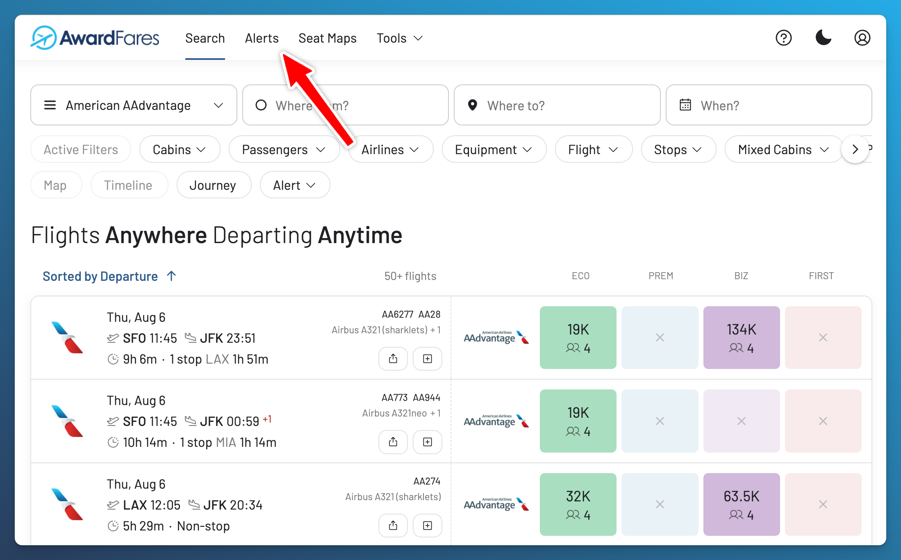Click add icon for AA773 AA944 flight

(x=428, y=442)
